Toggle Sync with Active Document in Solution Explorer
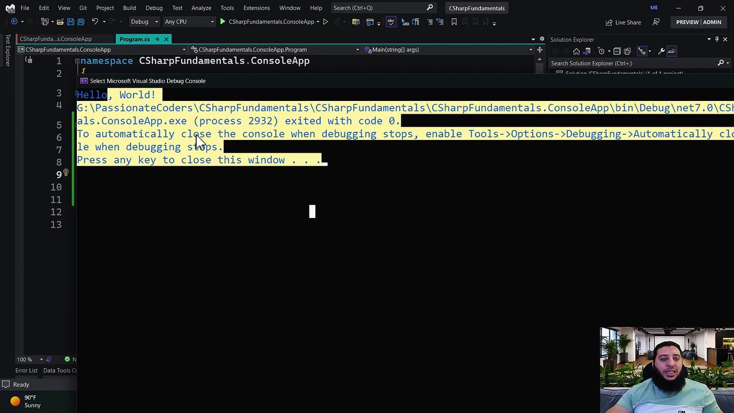This screenshot has width=734, height=413. click(x=642, y=51)
